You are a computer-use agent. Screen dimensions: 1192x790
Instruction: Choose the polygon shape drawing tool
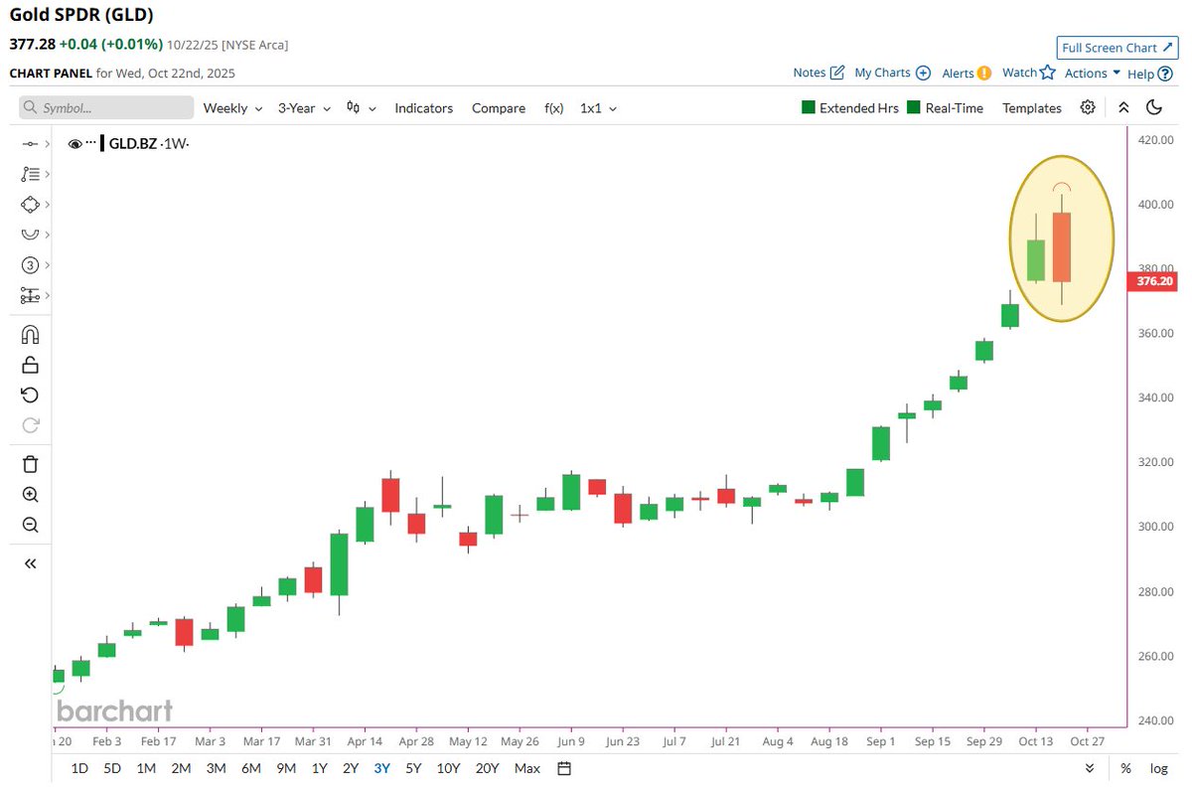point(29,204)
